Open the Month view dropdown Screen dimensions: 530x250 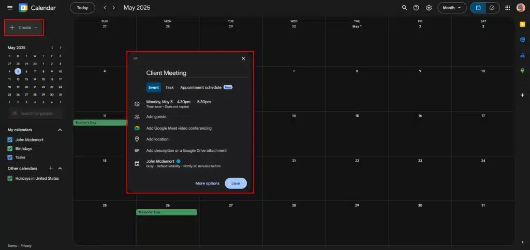[452, 8]
